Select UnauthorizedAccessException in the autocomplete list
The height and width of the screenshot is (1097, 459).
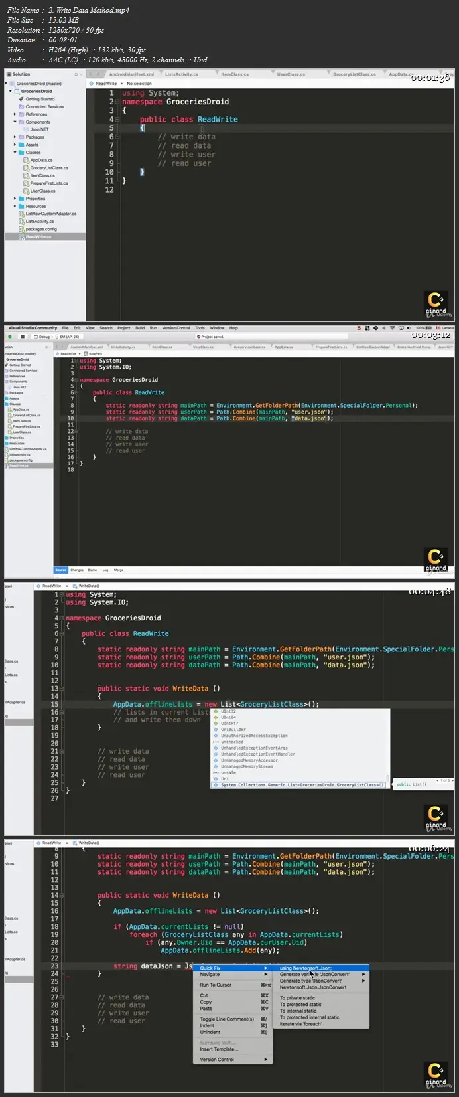pos(254,736)
